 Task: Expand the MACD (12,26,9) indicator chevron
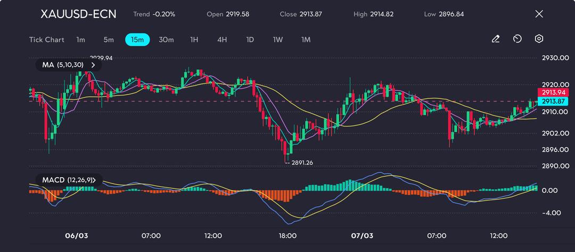[x=100, y=180]
